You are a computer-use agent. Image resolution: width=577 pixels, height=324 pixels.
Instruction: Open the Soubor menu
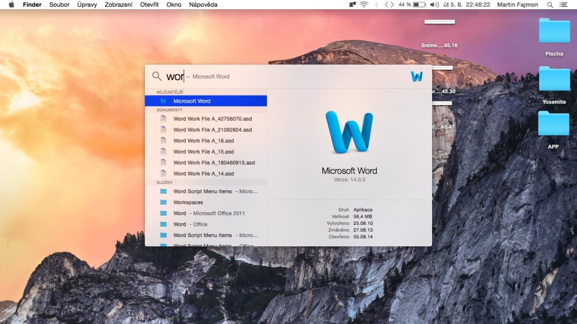tap(59, 5)
